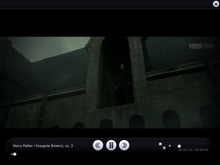This screenshot has height=165, width=220.
Task: Click the small slider knob under the title
Action: pos(15,154)
